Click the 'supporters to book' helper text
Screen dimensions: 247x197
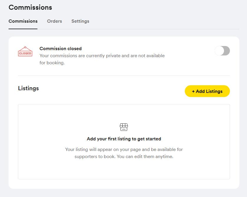click(x=124, y=157)
